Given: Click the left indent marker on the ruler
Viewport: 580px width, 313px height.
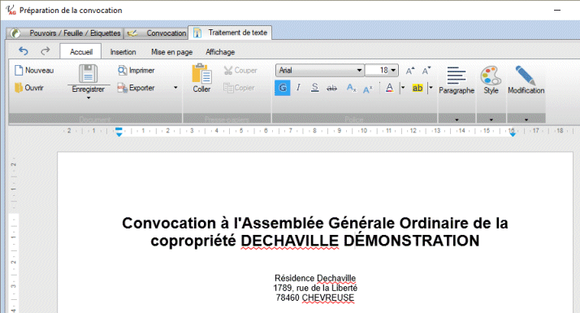Looking at the screenshot, I should coord(119,132).
